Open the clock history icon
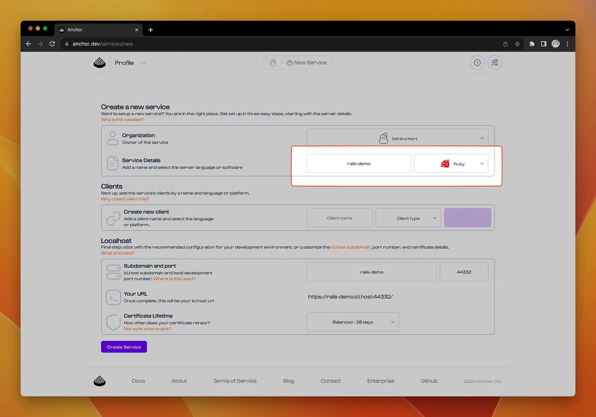 [x=477, y=63]
